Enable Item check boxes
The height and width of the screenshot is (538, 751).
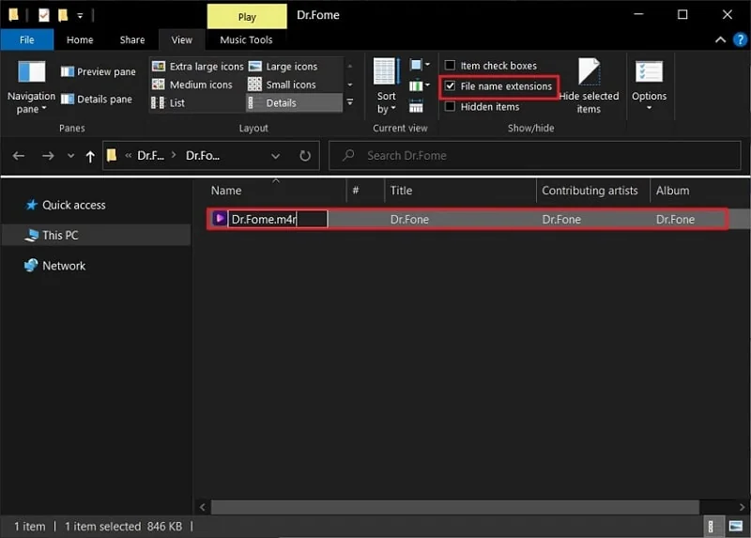click(450, 65)
